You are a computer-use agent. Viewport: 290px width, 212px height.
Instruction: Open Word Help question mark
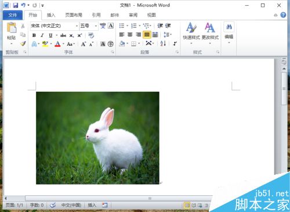tap(283, 15)
